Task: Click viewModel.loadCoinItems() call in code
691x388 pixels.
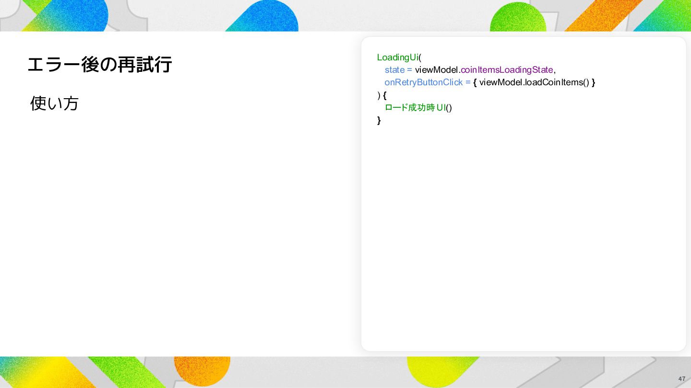Action: tap(534, 82)
